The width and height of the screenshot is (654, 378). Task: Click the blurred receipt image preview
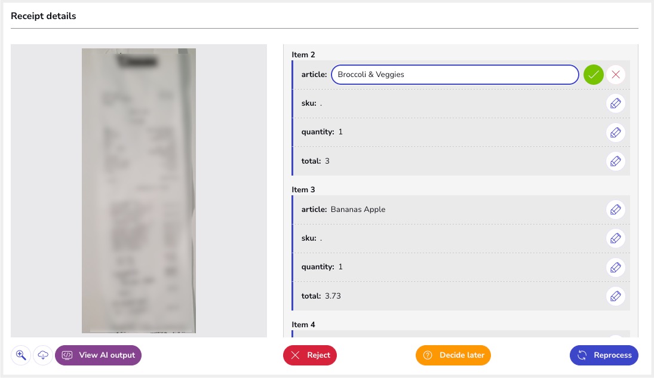click(139, 190)
